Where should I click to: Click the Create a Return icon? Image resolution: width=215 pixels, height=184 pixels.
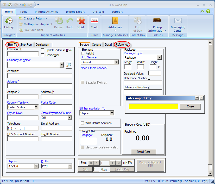tap(21, 18)
